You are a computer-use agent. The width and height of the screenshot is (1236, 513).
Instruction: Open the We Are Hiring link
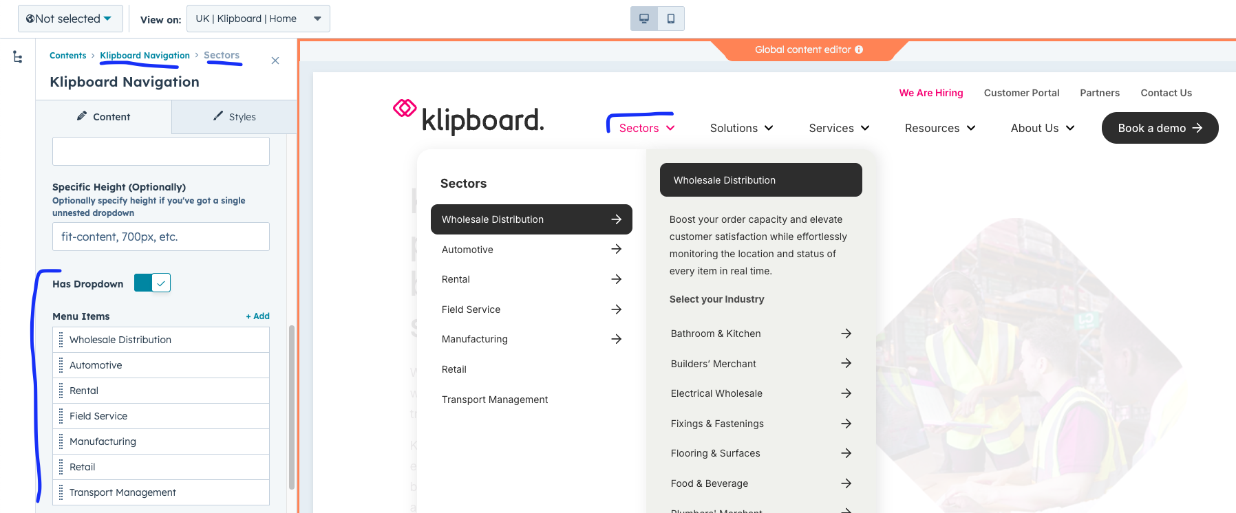coord(931,93)
